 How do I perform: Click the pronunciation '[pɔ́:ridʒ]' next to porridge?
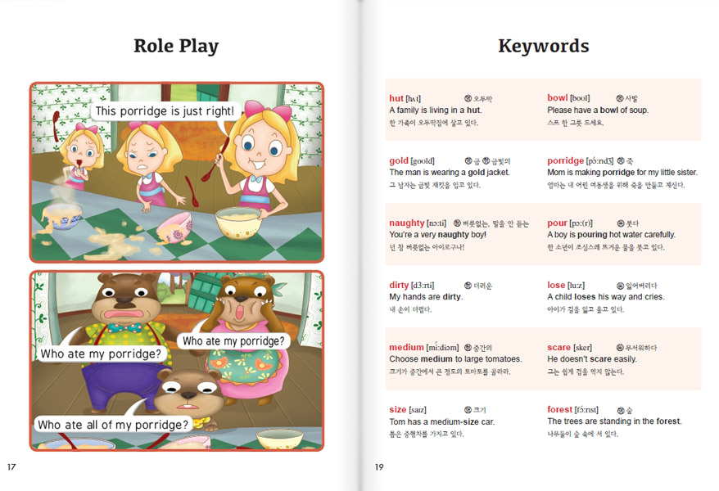tap(599, 160)
